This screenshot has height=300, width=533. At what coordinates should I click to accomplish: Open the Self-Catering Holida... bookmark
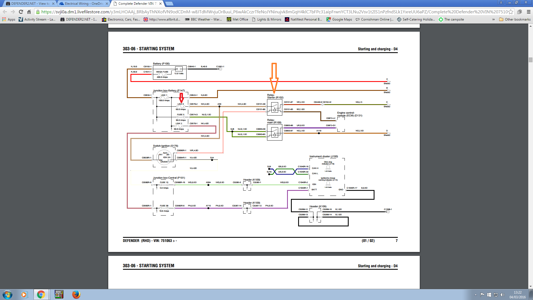click(x=416, y=19)
